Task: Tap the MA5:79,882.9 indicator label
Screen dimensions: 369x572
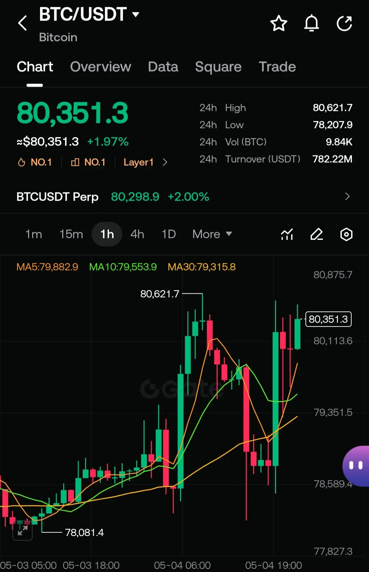Action: point(47,267)
